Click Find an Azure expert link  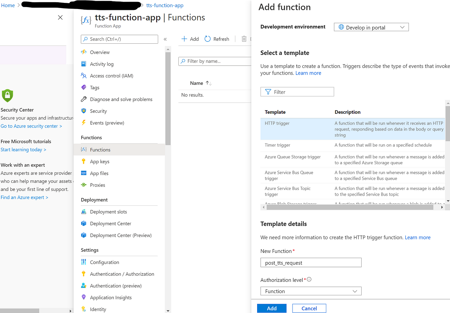(24, 197)
